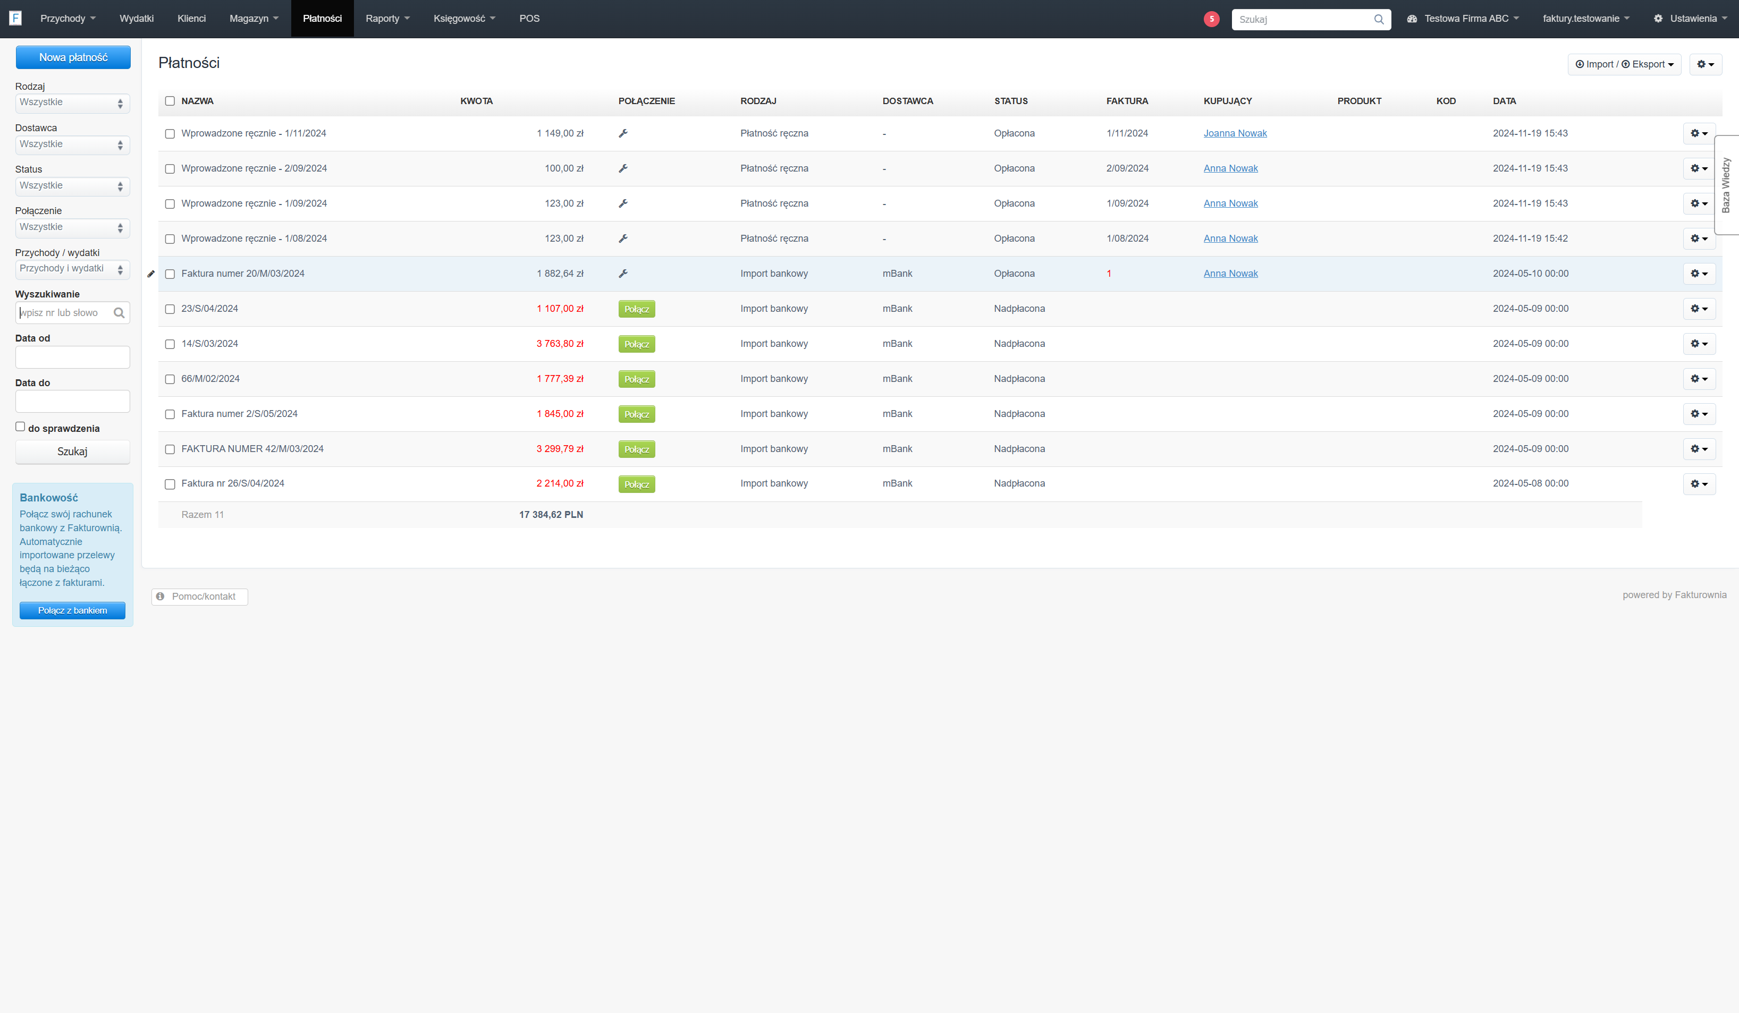1739x1013 pixels.
Task: Open the Status filter dropdown
Action: (72, 186)
